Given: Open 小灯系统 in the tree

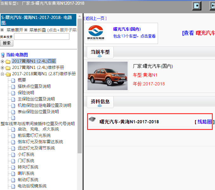Looking at the screenshot, I should (x=26, y=154).
